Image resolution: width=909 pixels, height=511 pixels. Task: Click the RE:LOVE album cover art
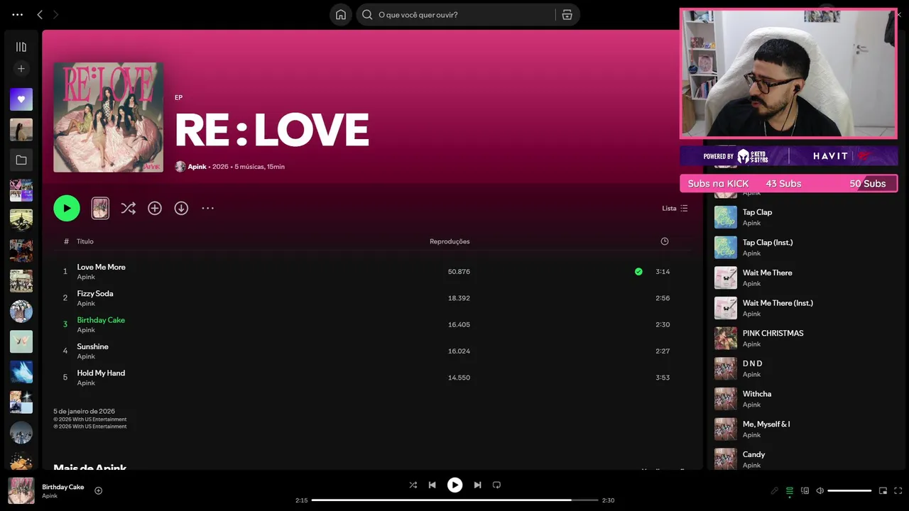[109, 117]
